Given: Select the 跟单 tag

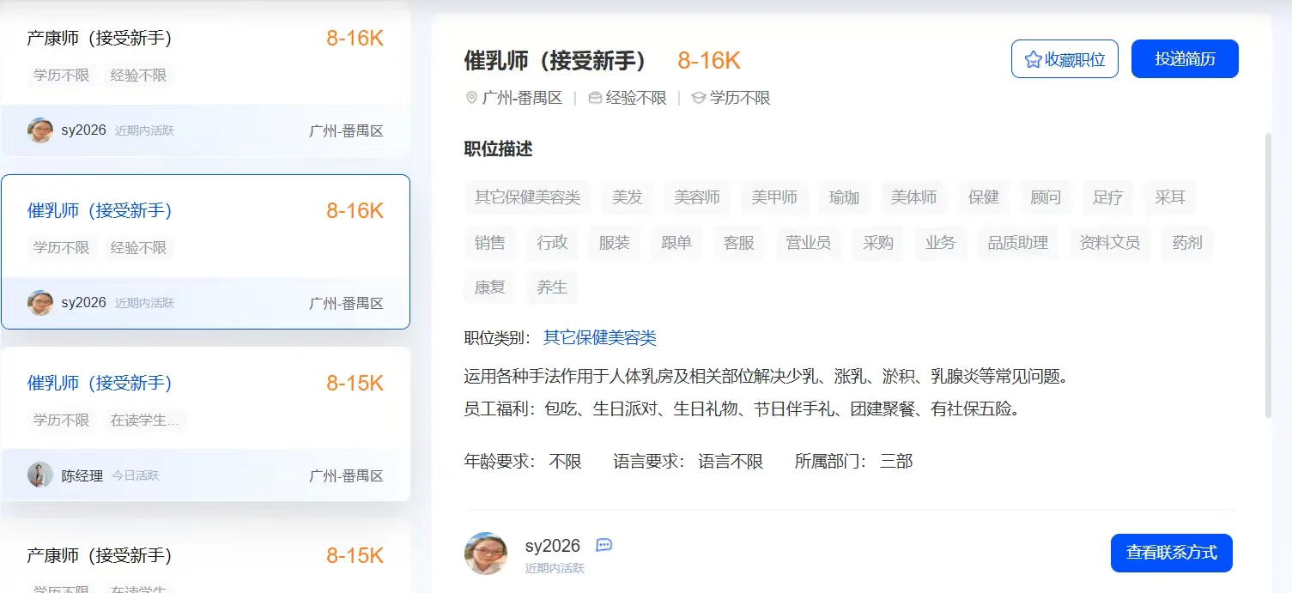Looking at the screenshot, I should point(676,243).
